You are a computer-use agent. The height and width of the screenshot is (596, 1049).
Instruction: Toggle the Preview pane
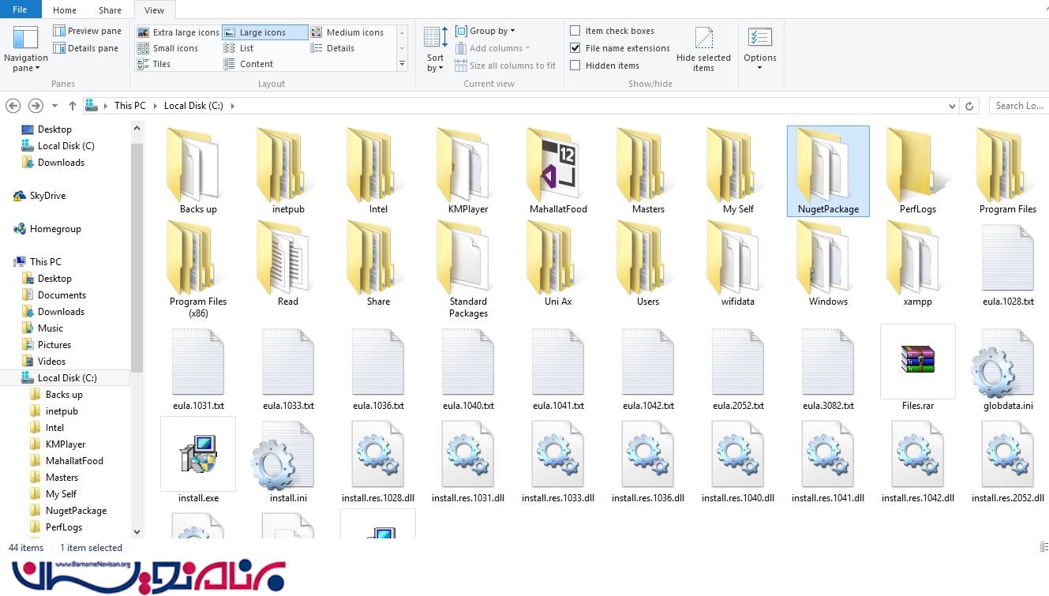point(87,31)
